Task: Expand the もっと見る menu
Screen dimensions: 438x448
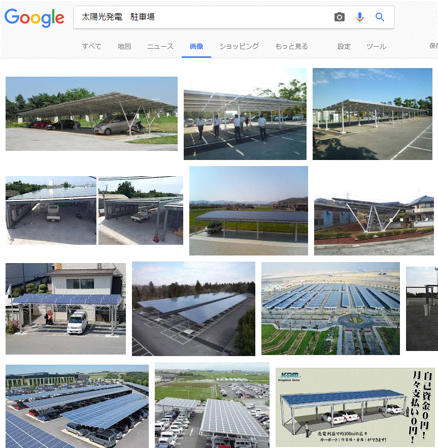Action: click(291, 46)
